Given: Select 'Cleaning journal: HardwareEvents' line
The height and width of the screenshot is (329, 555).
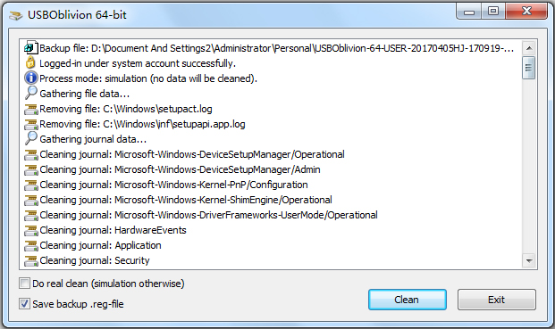Looking at the screenshot, I should click(x=113, y=230).
